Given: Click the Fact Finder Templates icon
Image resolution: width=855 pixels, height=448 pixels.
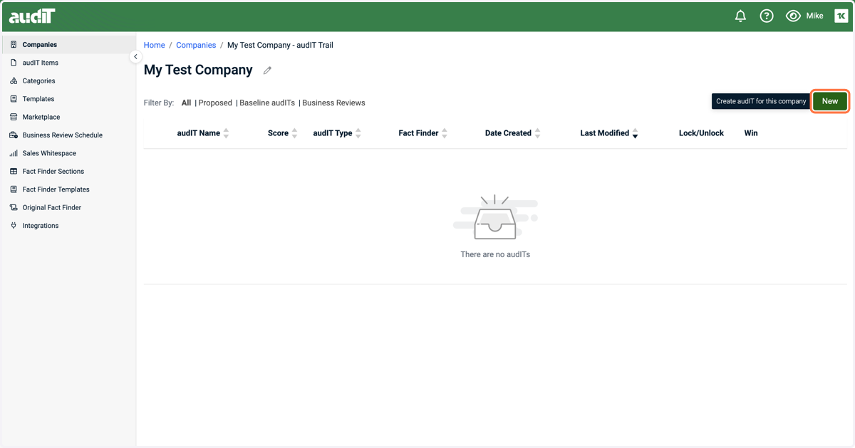Looking at the screenshot, I should (x=14, y=189).
